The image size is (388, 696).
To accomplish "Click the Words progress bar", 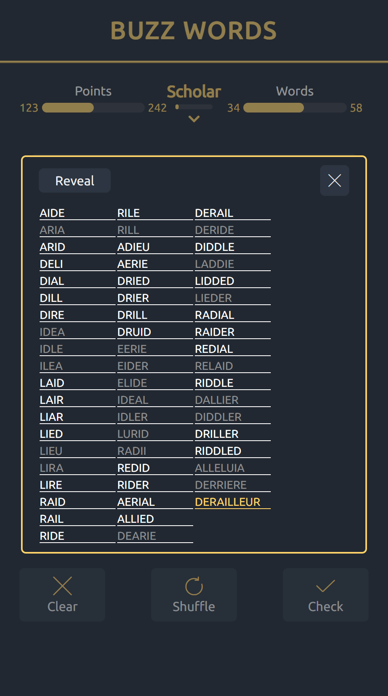I will click(295, 108).
